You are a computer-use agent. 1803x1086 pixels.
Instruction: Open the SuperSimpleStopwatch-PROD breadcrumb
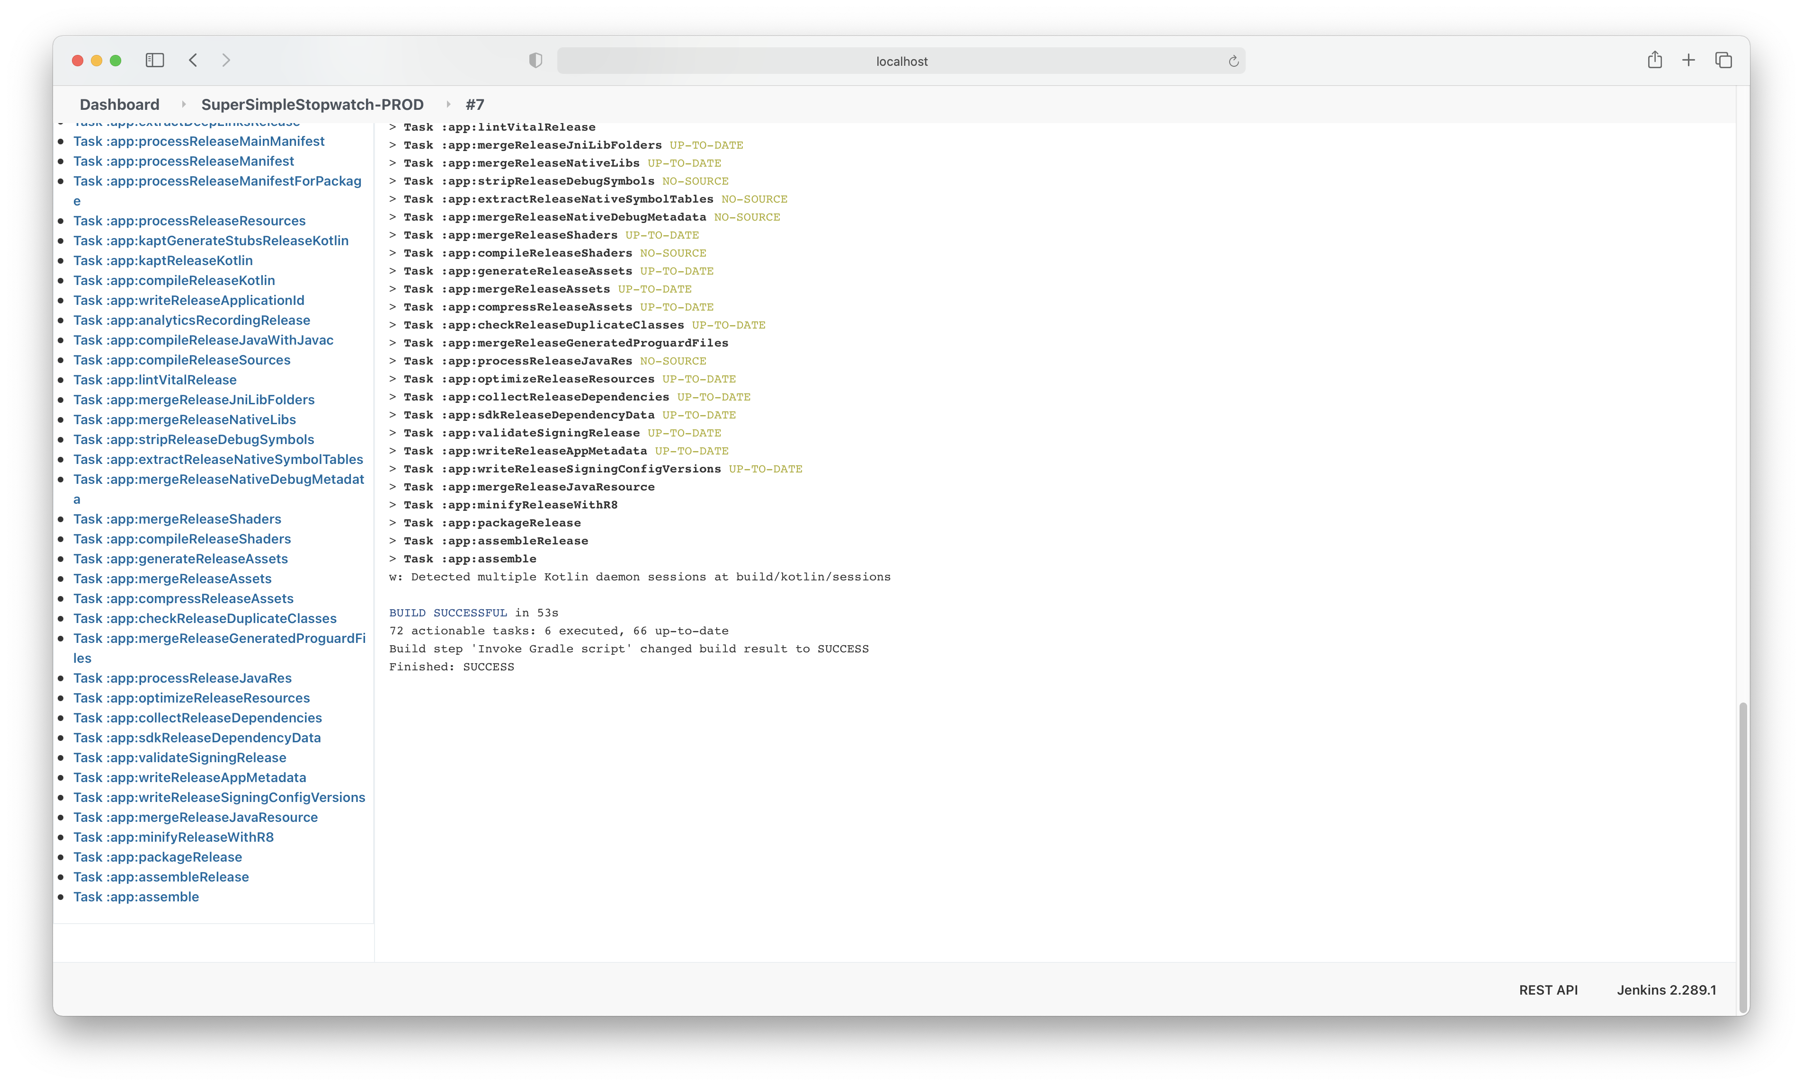[x=312, y=105]
